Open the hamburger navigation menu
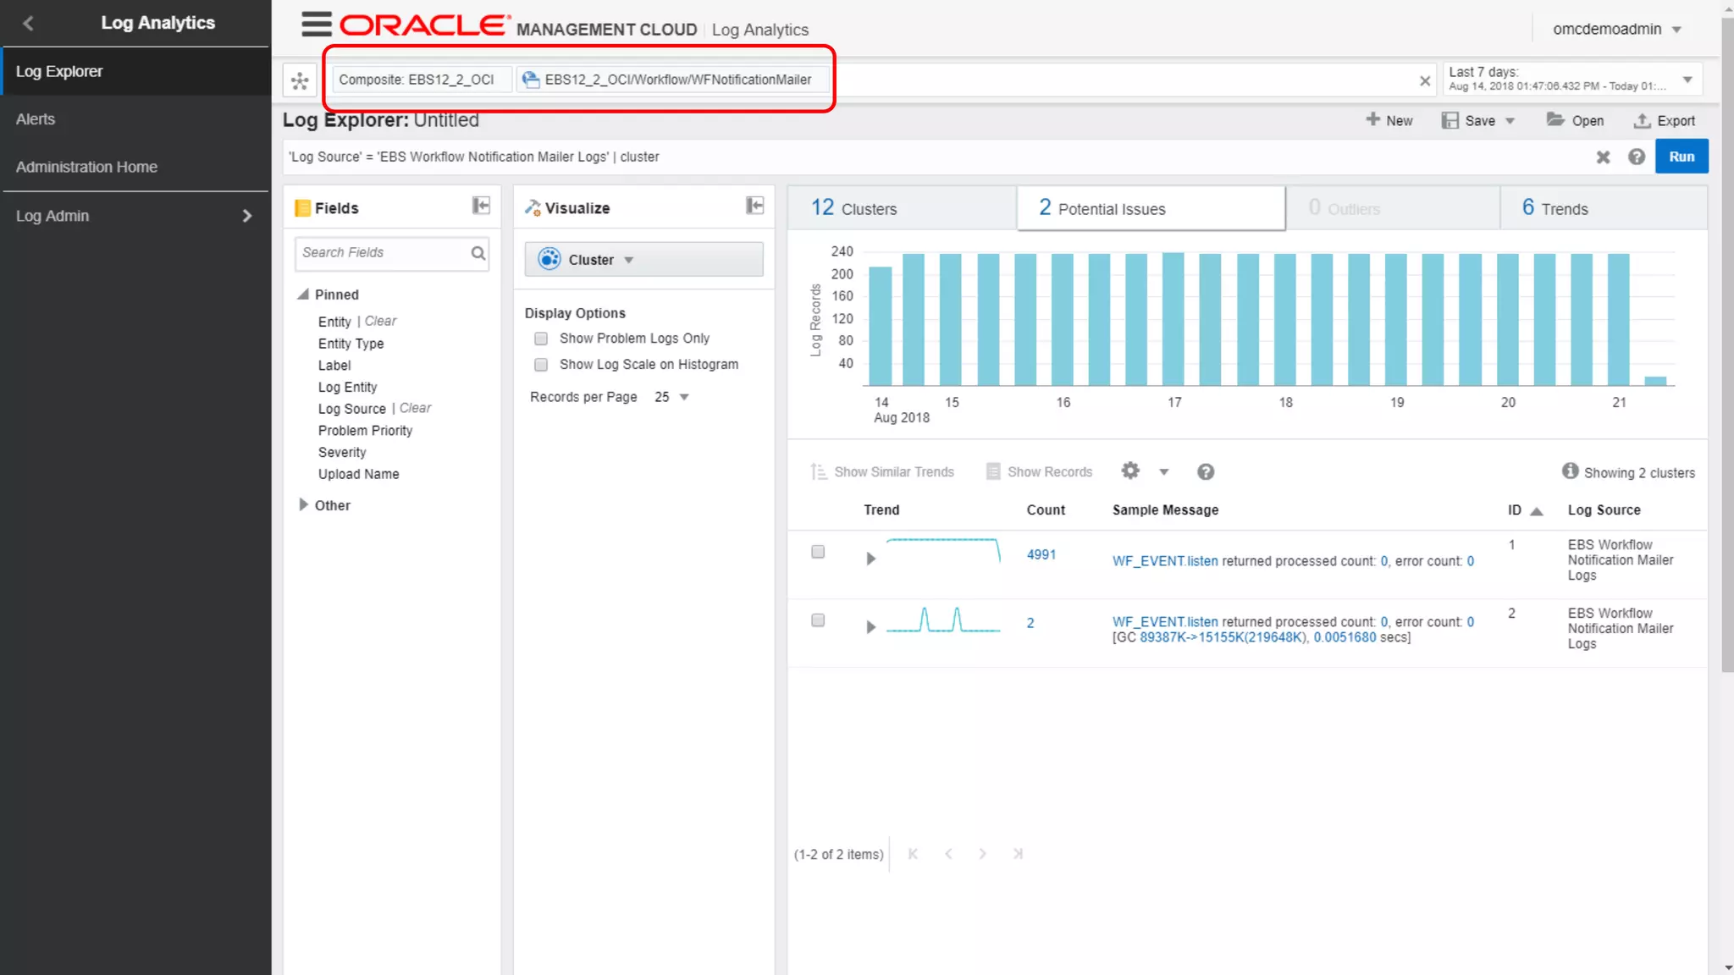The width and height of the screenshot is (1734, 975). [316, 25]
